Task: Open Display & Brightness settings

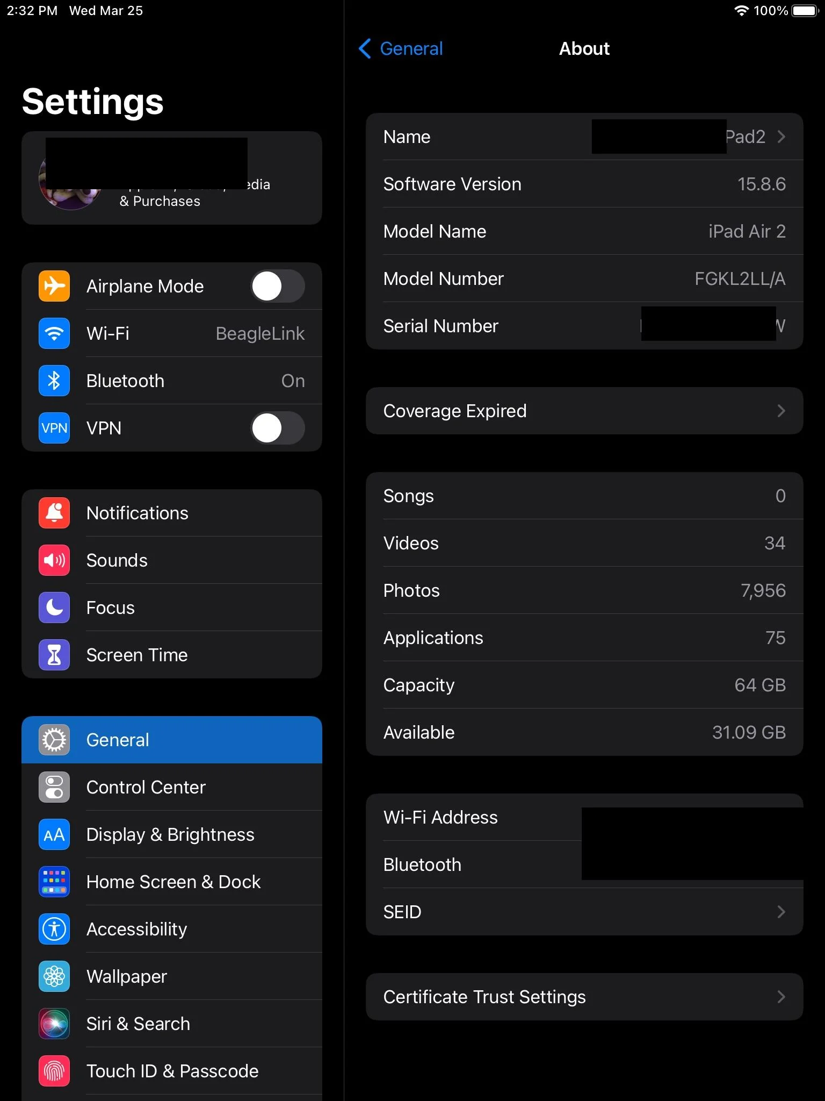Action: point(172,834)
